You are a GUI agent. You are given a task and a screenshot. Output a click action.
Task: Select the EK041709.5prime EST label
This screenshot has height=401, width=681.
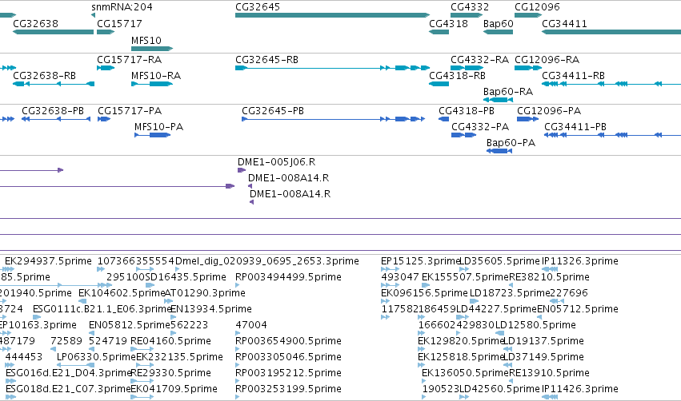point(174,388)
